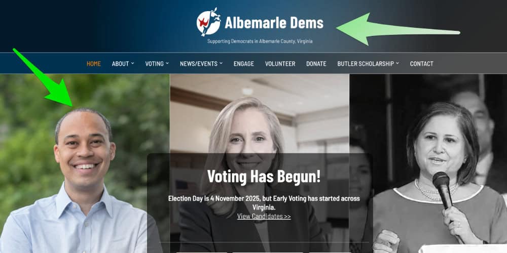Open the Albemarle Dems site title
This screenshot has height=253, width=507.
click(274, 23)
